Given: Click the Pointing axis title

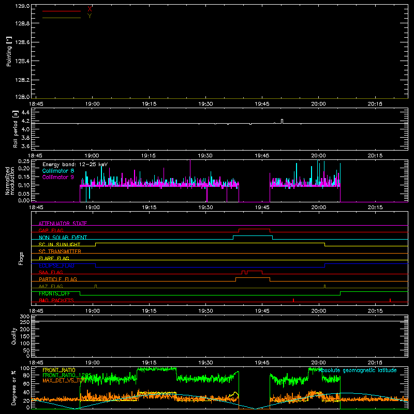Looking at the screenshot, I should (9, 51).
